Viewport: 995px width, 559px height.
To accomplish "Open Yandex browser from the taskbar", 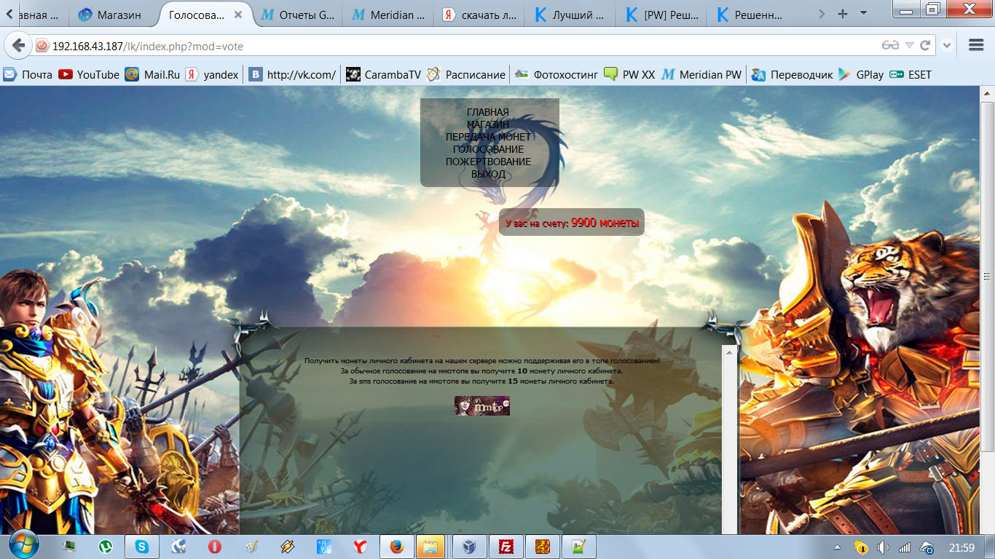I will pyautogui.click(x=360, y=546).
